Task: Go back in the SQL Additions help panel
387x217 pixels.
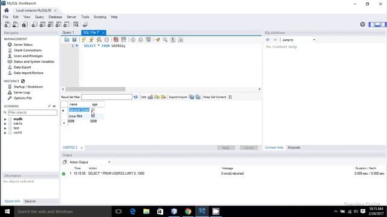Action: coord(267,40)
